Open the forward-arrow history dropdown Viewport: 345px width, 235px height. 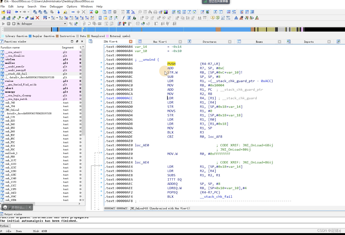(x=28, y=12)
